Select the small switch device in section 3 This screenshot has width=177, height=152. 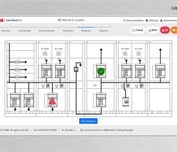pos(76,69)
